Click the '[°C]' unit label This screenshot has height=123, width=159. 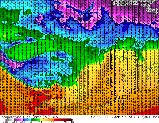(x=46, y=117)
